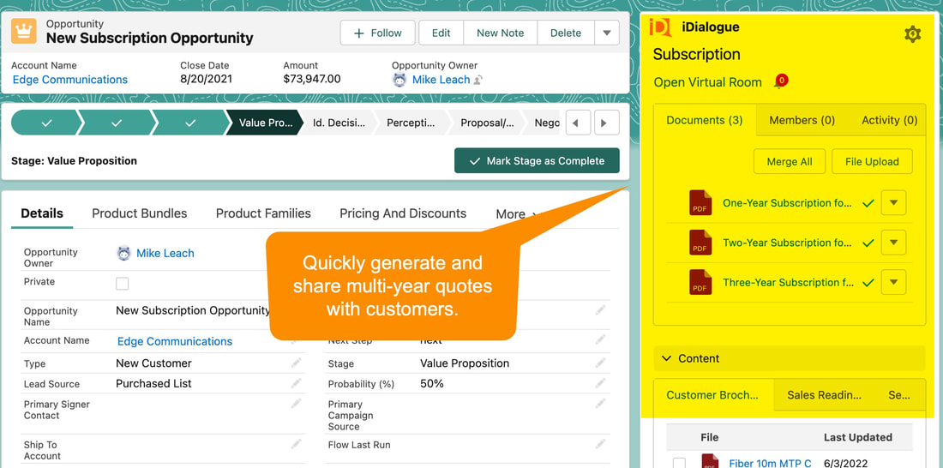
Task: Click the iDialogue logo icon
Action: (x=661, y=27)
